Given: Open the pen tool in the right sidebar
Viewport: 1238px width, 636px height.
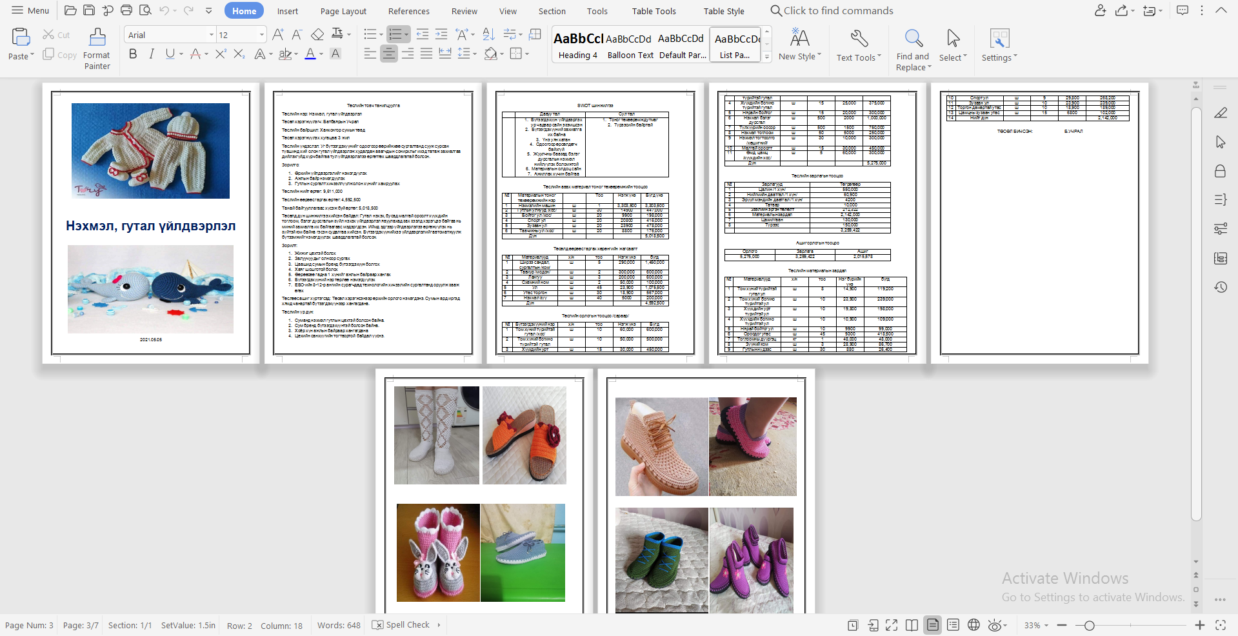Looking at the screenshot, I should click(x=1221, y=113).
